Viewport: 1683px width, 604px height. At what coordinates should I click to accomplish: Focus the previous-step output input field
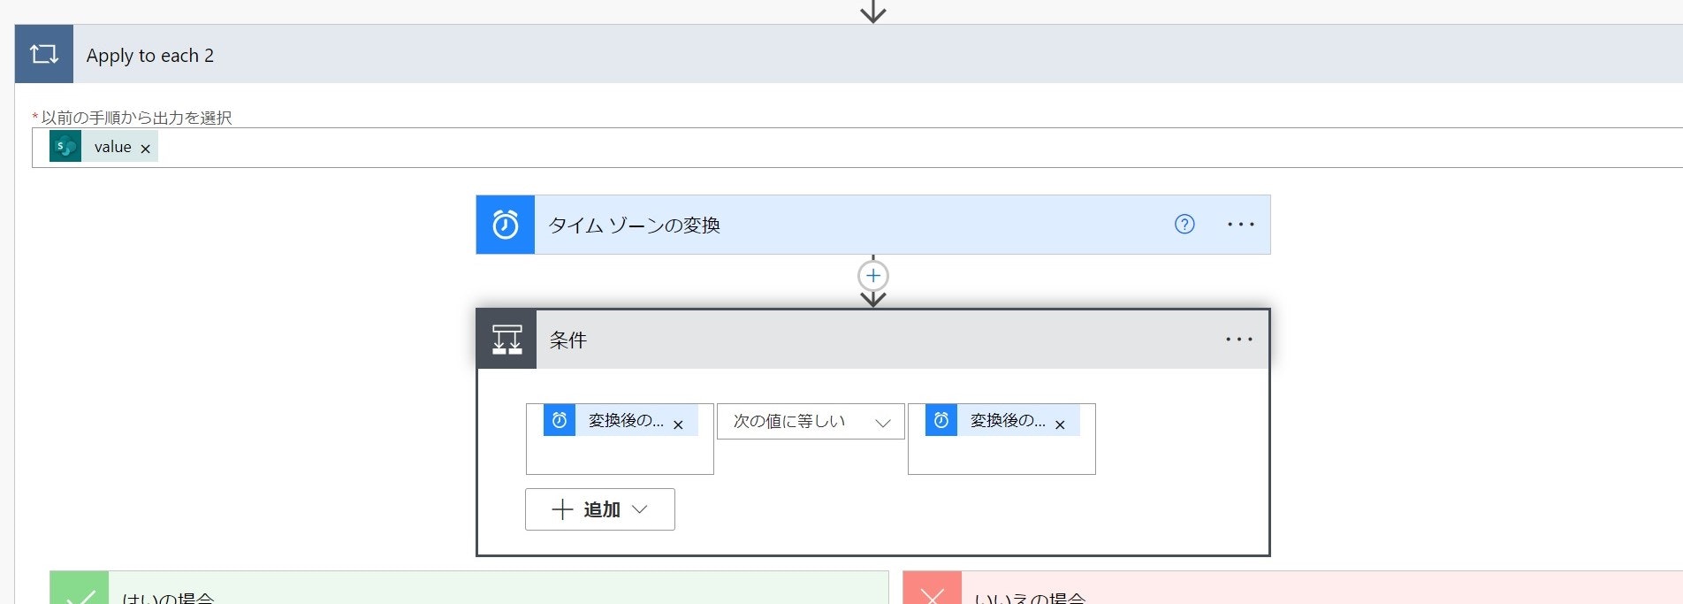tap(857, 148)
